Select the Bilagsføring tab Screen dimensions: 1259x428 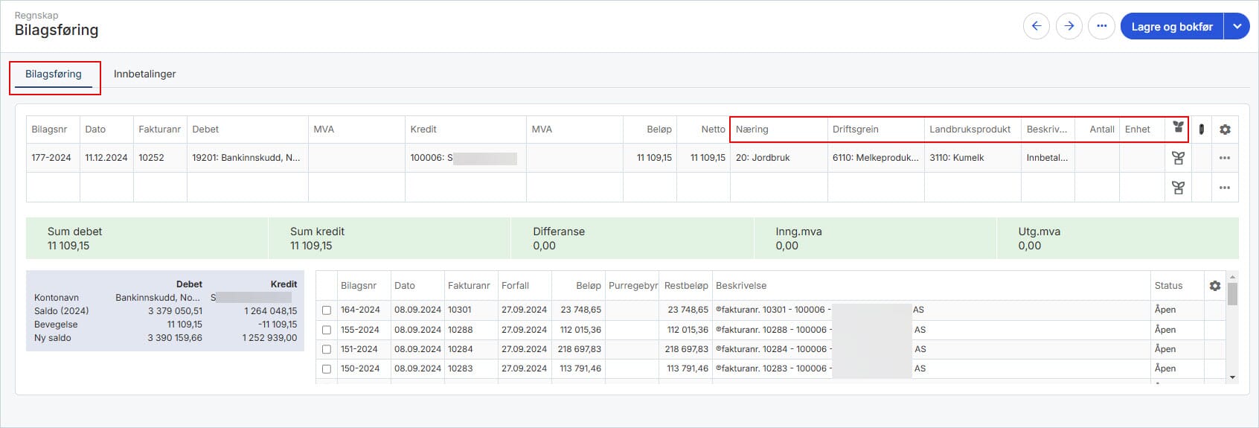tap(54, 74)
